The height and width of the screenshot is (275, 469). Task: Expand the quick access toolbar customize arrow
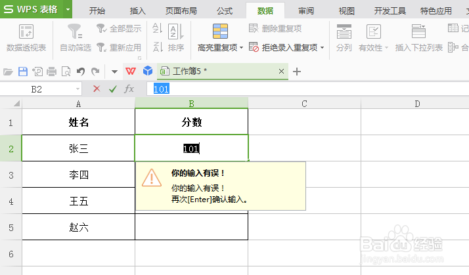pos(114,72)
